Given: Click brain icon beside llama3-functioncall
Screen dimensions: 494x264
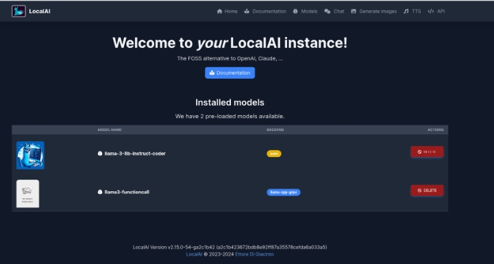Looking at the screenshot, I should (100, 192).
